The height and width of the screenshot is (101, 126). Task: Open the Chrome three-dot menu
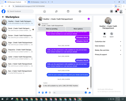pos(124,6)
